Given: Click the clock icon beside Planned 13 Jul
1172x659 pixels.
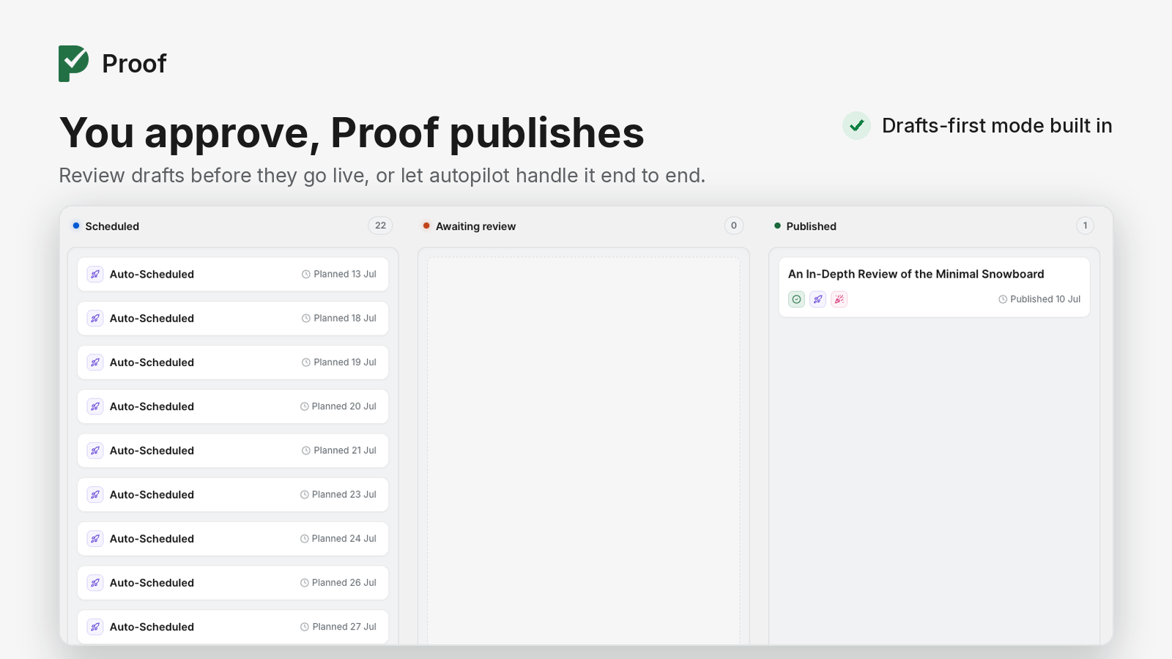Looking at the screenshot, I should tap(306, 275).
